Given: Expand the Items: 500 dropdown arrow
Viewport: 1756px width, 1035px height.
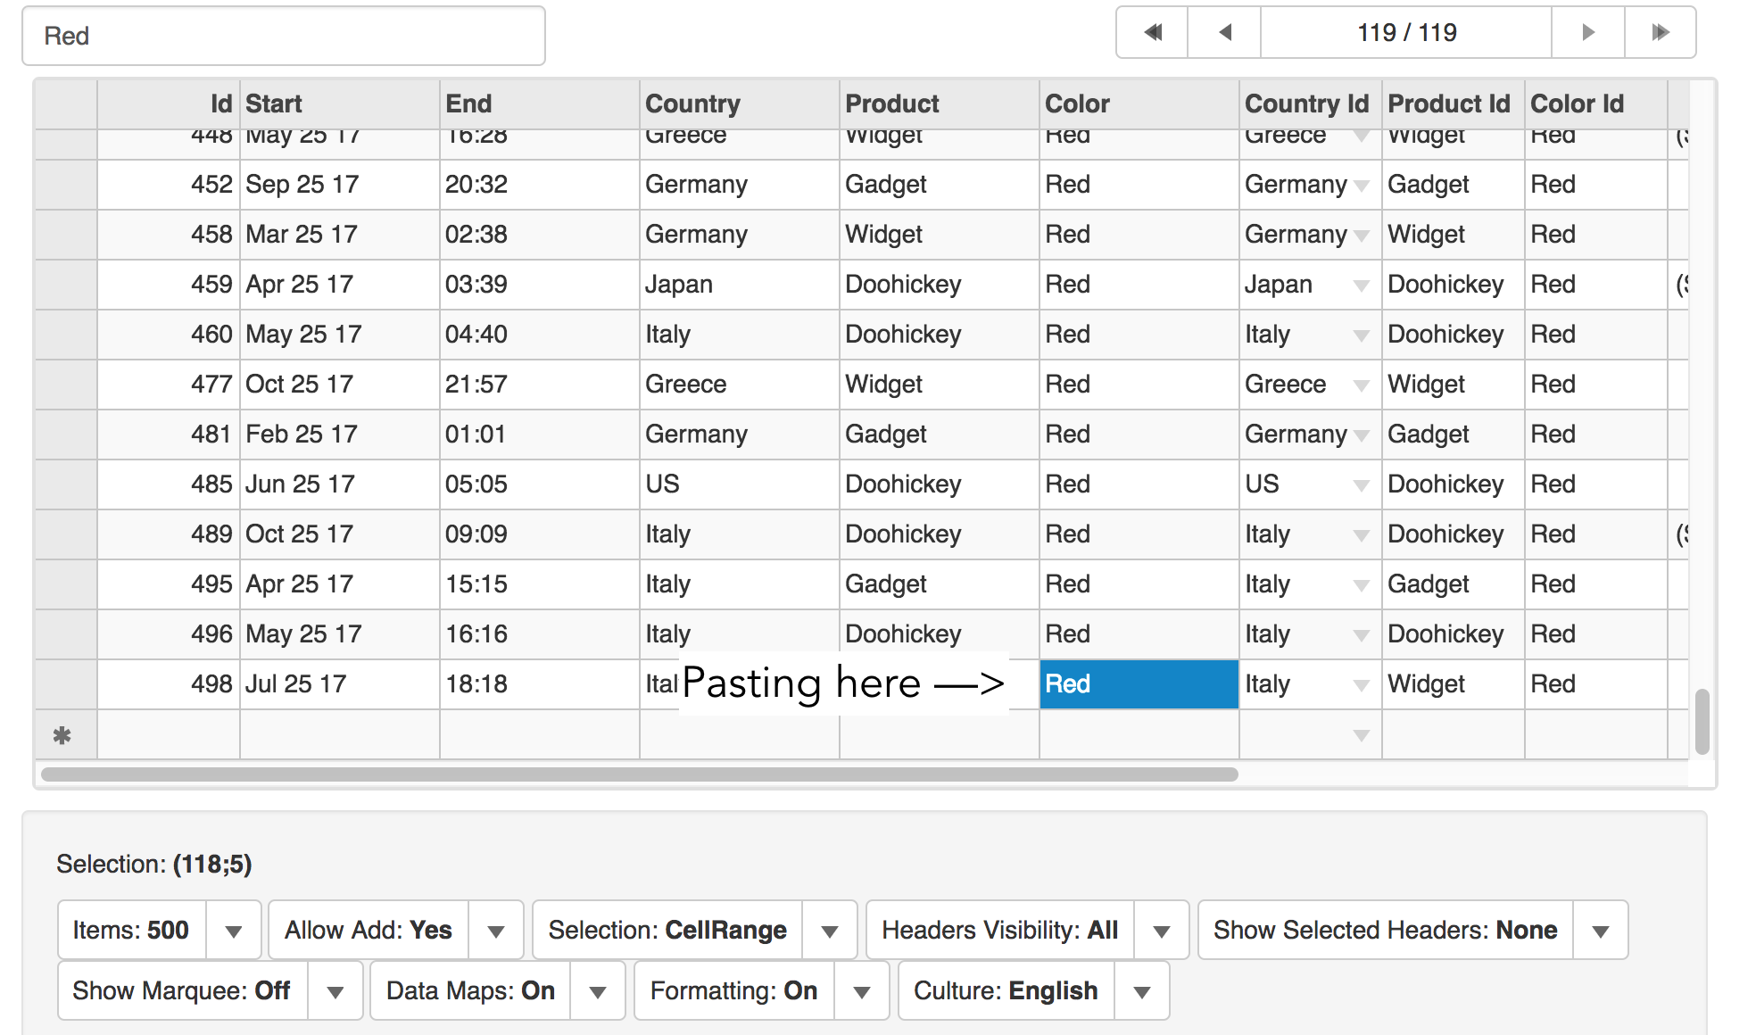Looking at the screenshot, I should click(234, 931).
